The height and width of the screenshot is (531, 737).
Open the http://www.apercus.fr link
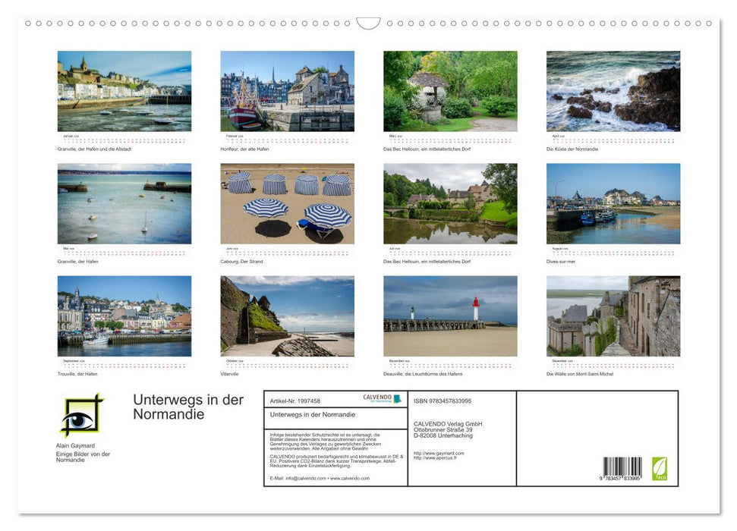(435, 458)
